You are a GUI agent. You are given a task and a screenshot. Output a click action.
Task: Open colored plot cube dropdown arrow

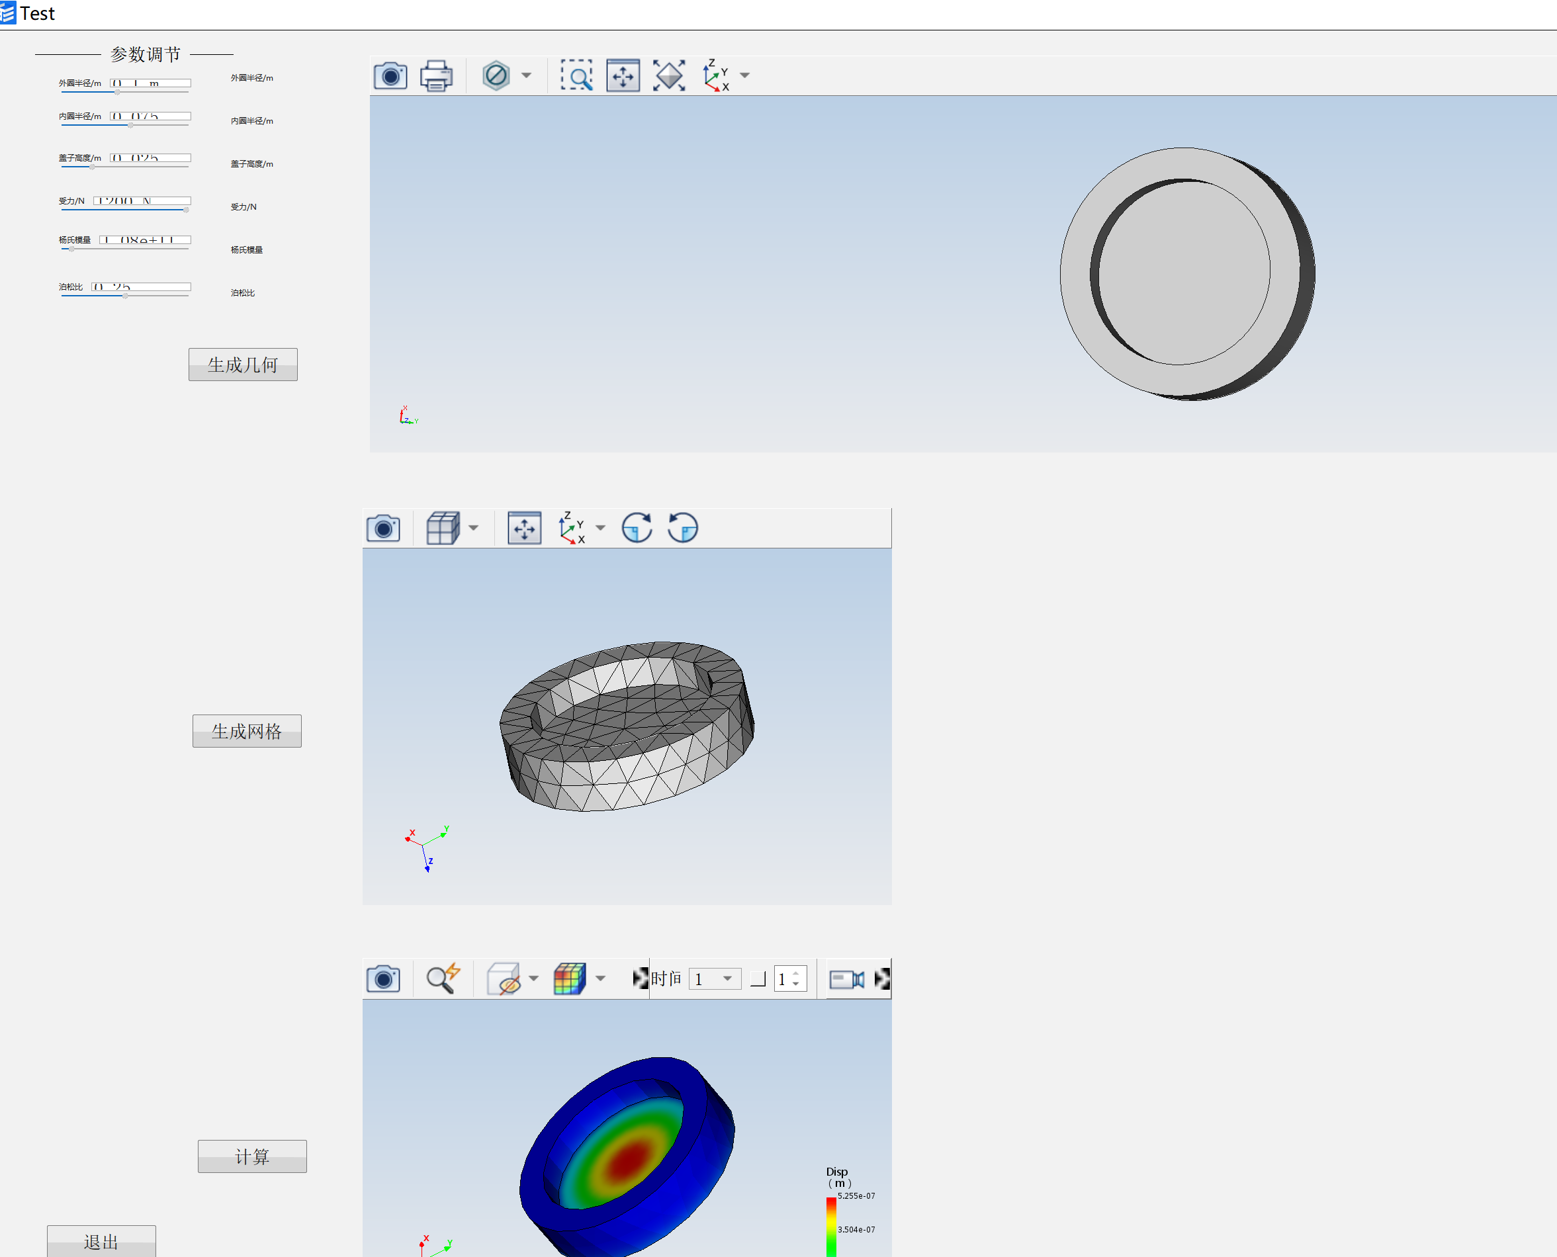600,979
